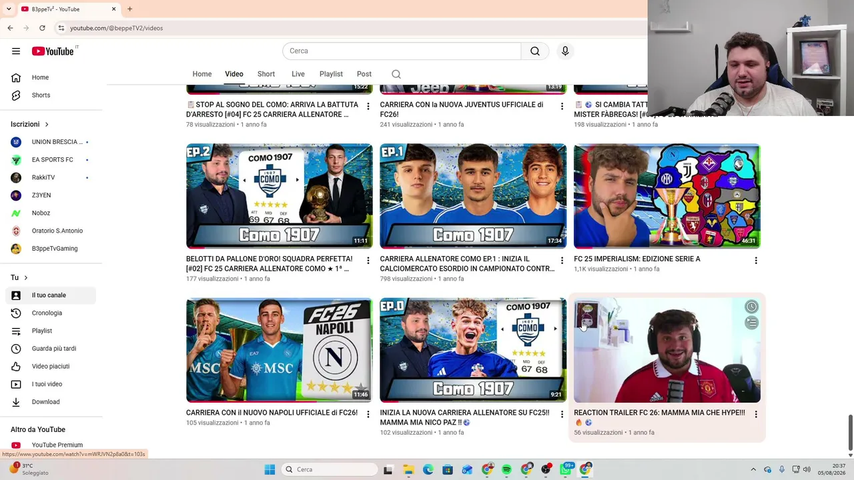Open options menu for INIZIA LA NUOVA CARRIERA video
This screenshot has height=480, width=854.
(x=562, y=414)
